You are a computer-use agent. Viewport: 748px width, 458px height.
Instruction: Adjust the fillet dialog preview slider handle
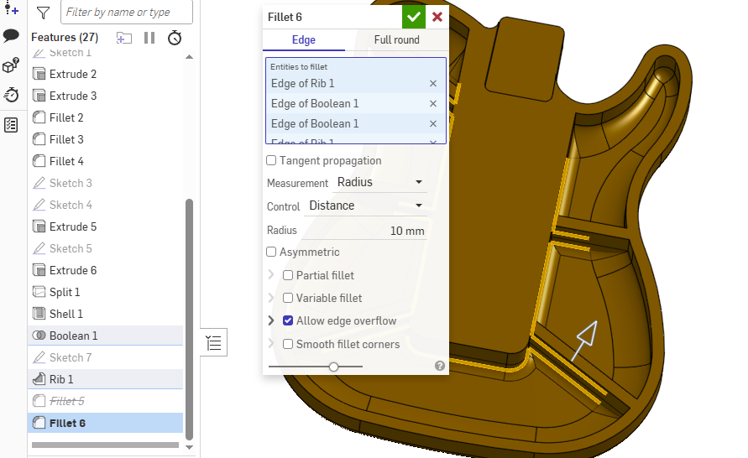click(x=334, y=367)
